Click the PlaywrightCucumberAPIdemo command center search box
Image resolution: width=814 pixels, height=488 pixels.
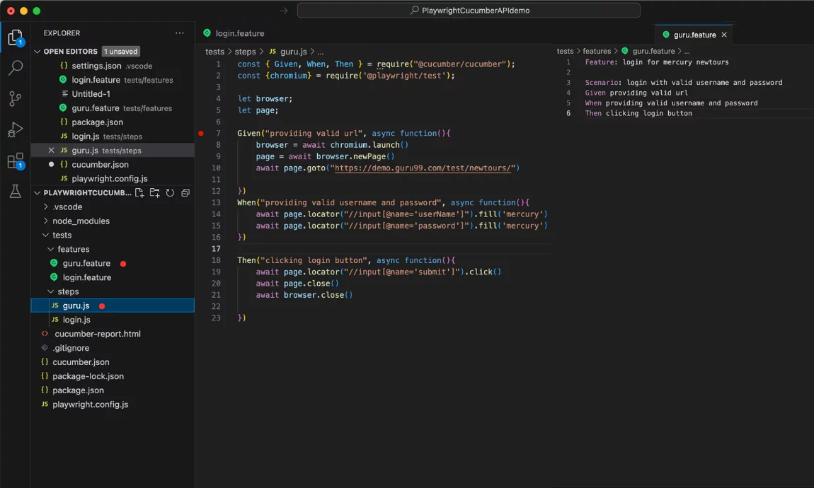pos(469,11)
